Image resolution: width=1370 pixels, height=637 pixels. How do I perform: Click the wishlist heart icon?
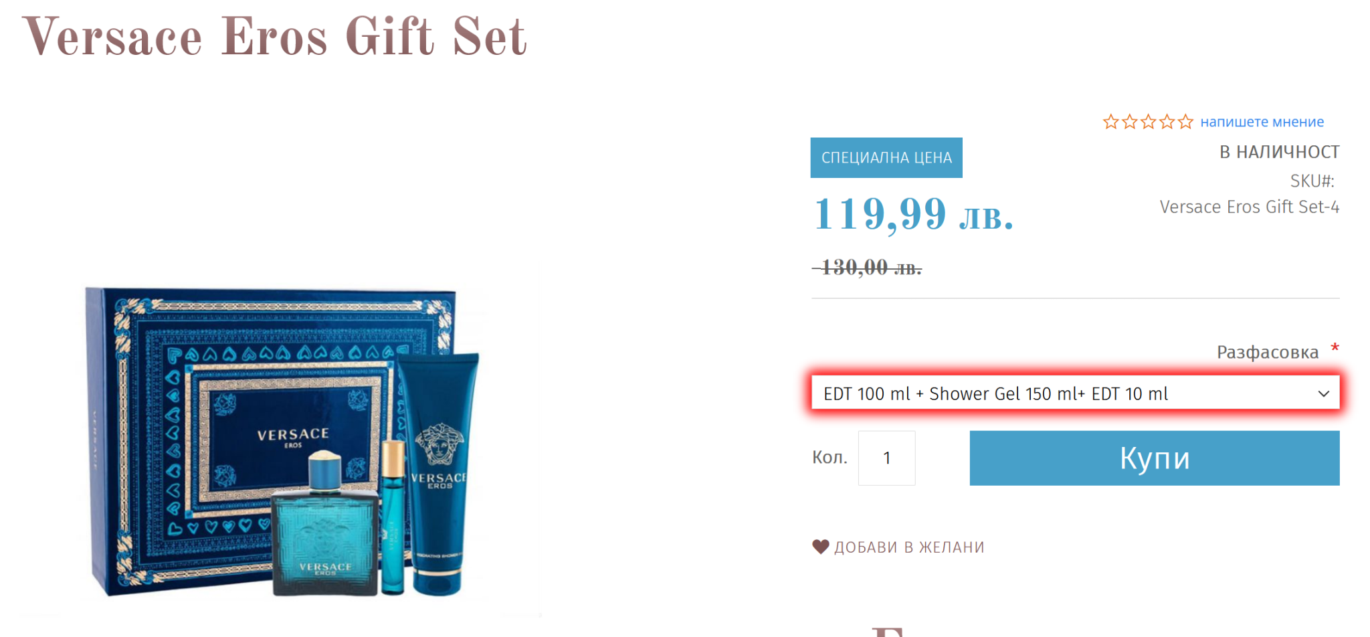(821, 547)
